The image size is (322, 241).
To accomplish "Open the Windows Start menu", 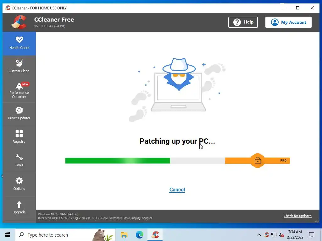I will 8,235.
